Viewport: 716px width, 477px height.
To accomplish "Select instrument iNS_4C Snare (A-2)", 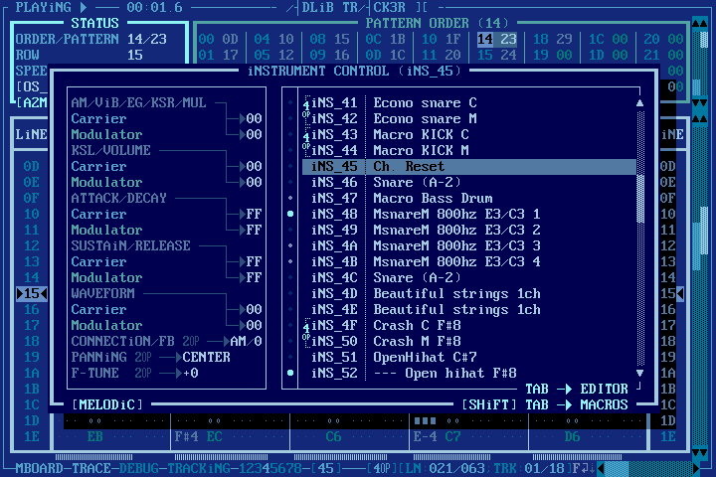I will pyautogui.click(x=469, y=278).
